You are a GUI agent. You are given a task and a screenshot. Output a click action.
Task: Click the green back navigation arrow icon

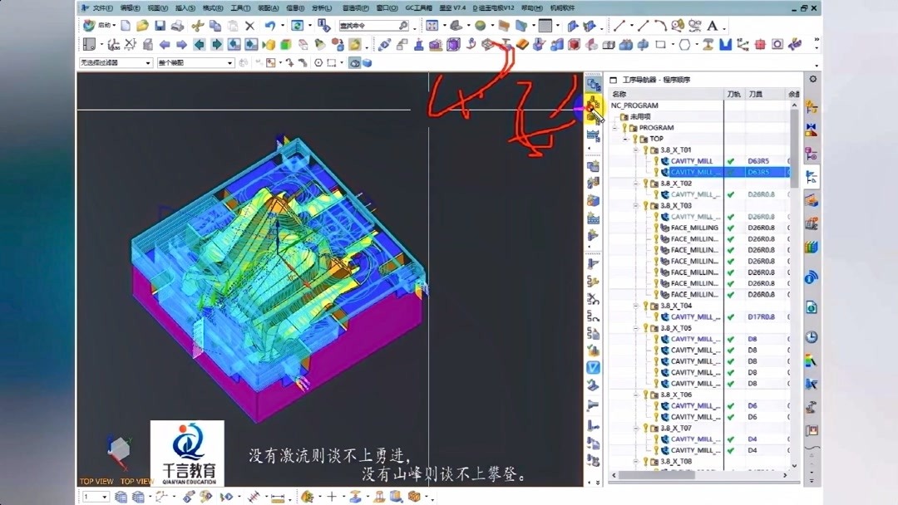tap(198, 43)
